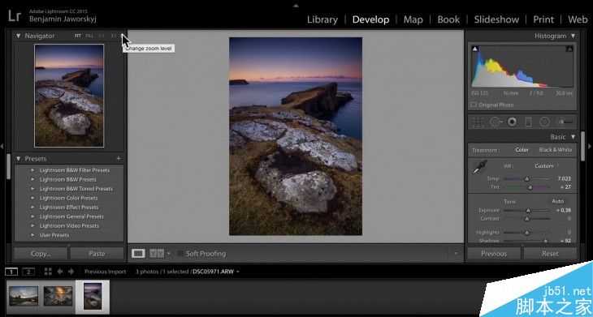Expand Lightroom Color Presets folder
The width and height of the screenshot is (593, 317).
point(69,198)
